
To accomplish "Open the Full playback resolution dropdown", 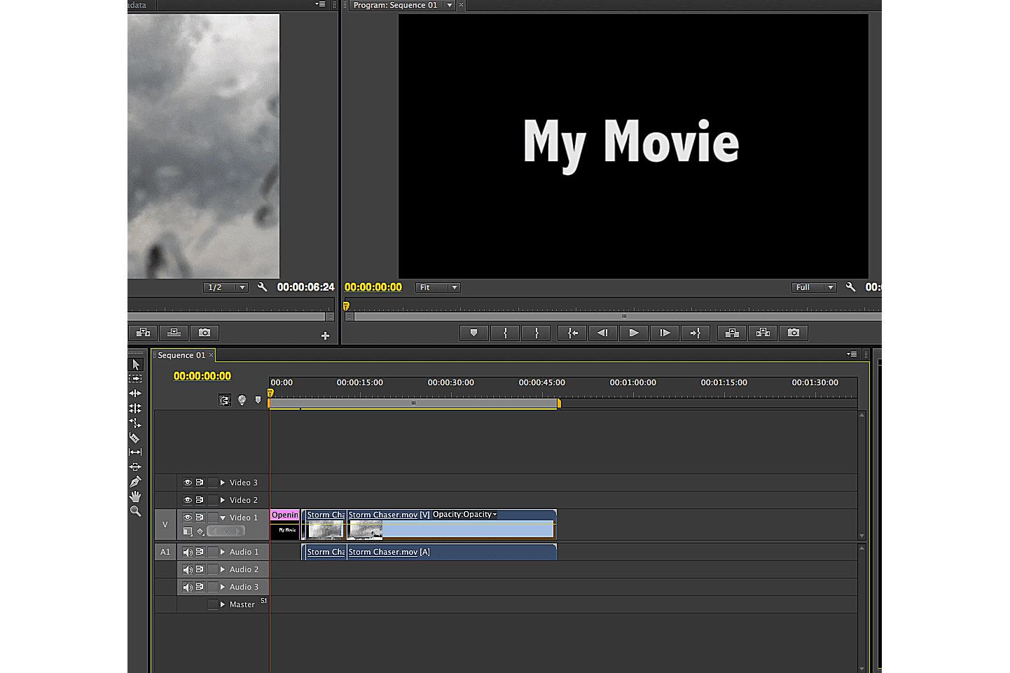I will pyautogui.click(x=814, y=287).
